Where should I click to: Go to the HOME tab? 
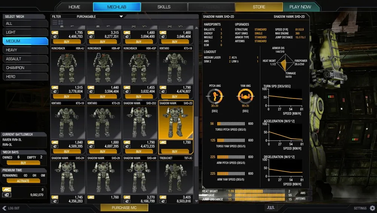[74, 7]
